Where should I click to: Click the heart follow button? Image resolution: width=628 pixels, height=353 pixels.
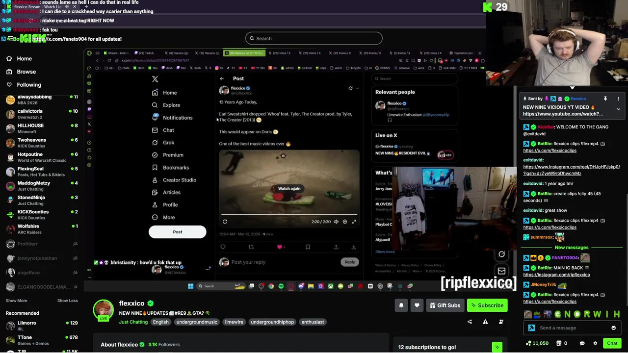click(417, 305)
